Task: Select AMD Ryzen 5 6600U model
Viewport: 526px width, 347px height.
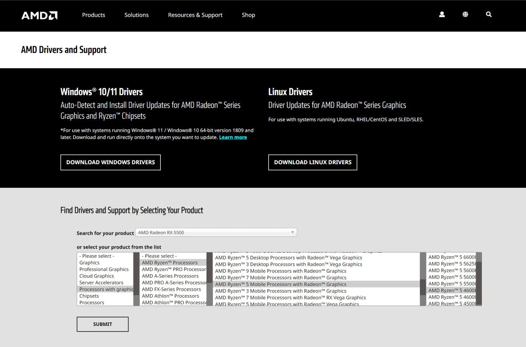Action: pyautogui.click(x=451, y=257)
